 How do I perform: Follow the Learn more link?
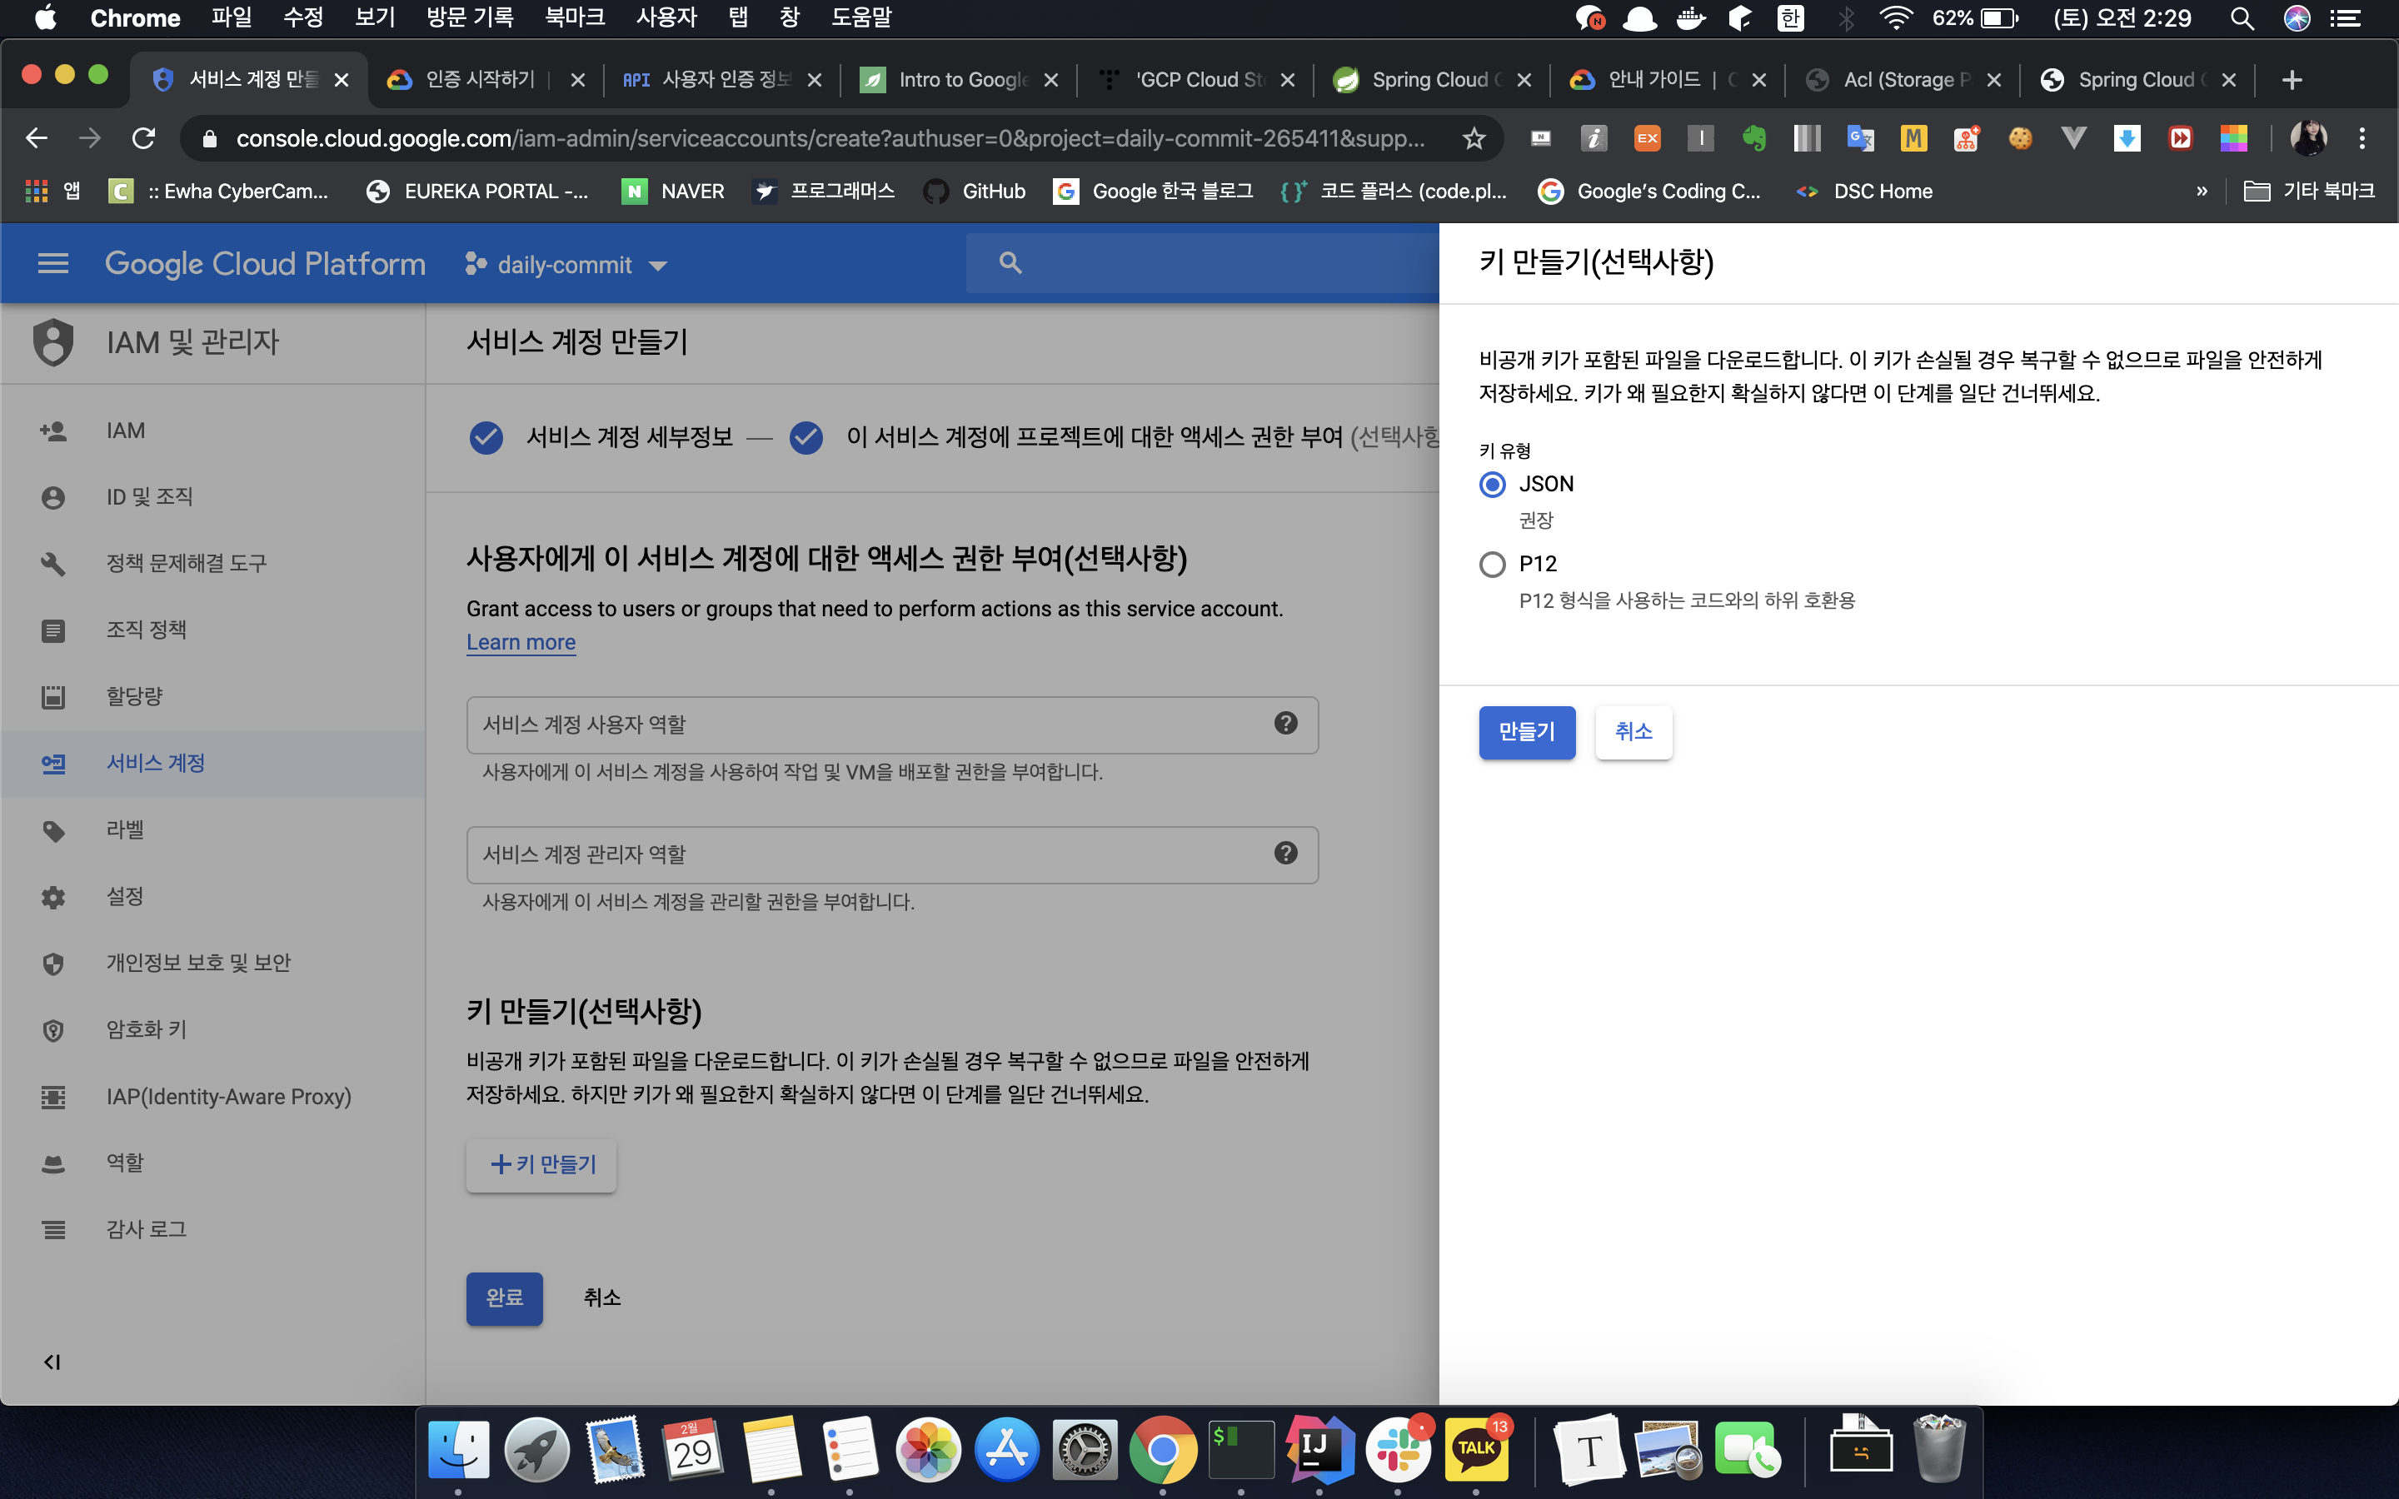pos(521,642)
